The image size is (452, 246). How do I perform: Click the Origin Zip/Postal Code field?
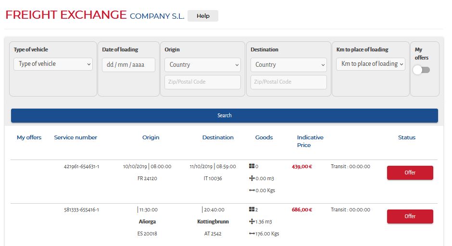202,82
